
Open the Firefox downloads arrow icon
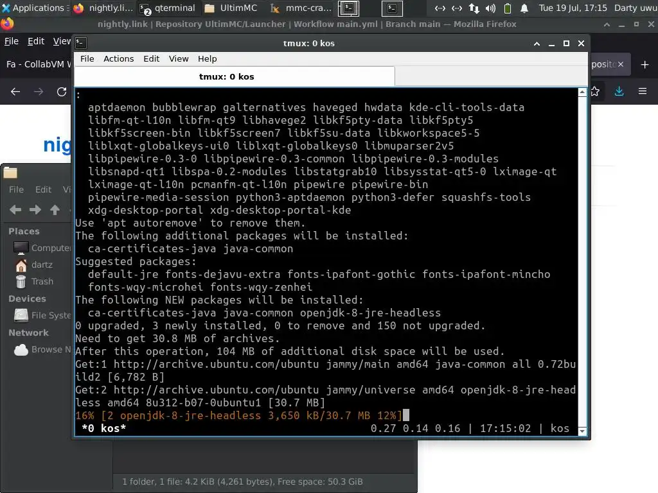point(619,91)
